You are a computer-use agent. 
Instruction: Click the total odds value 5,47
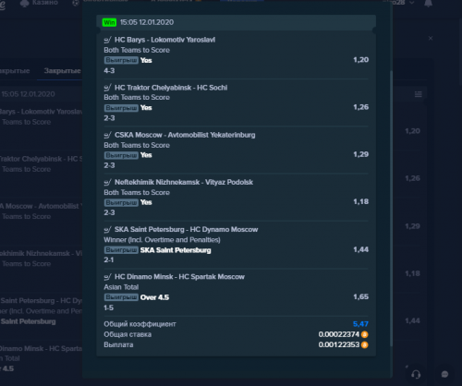click(x=360, y=324)
